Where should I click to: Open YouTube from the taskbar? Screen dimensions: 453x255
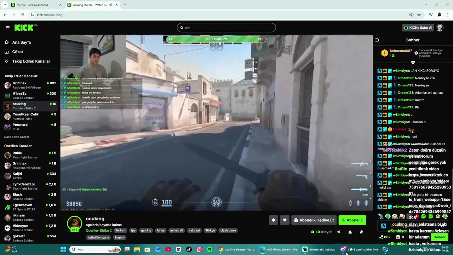pyautogui.click(x=168, y=249)
